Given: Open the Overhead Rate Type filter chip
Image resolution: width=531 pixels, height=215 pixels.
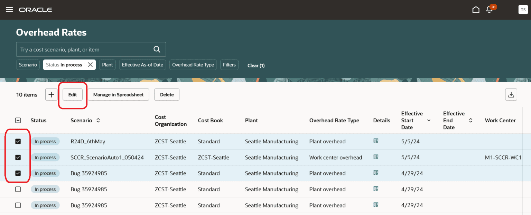Looking at the screenshot, I should click(193, 64).
